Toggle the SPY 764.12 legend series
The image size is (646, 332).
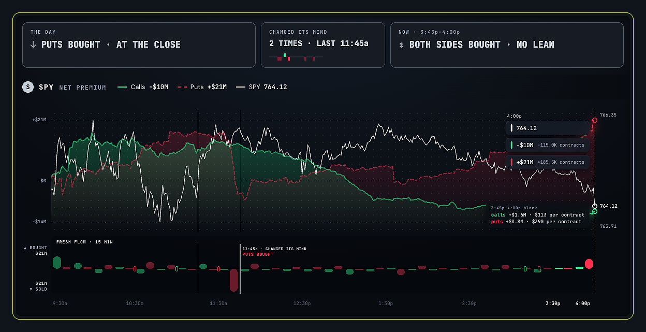261,87
